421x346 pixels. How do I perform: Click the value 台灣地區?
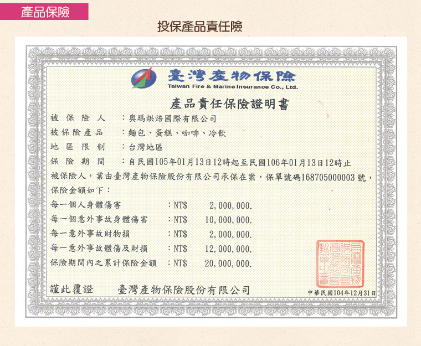[146, 147]
